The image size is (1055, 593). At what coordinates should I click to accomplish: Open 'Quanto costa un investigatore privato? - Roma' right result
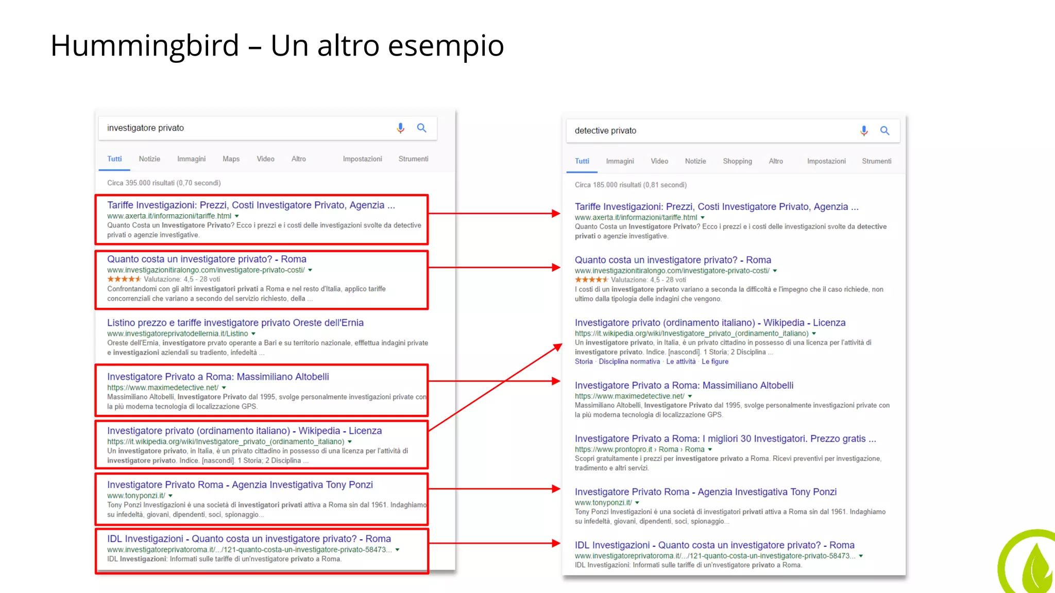point(673,260)
